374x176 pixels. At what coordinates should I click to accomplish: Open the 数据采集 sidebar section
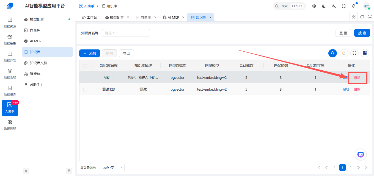coord(10,40)
